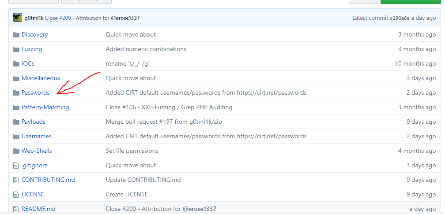Open the README.md file
The height and width of the screenshot is (214, 445).
pos(38,209)
